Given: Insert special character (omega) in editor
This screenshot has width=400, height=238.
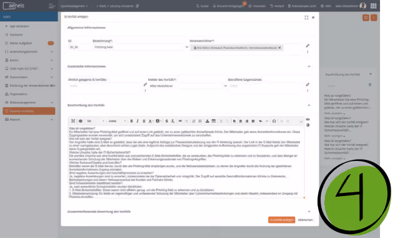Looking at the screenshot, I should point(274,121).
